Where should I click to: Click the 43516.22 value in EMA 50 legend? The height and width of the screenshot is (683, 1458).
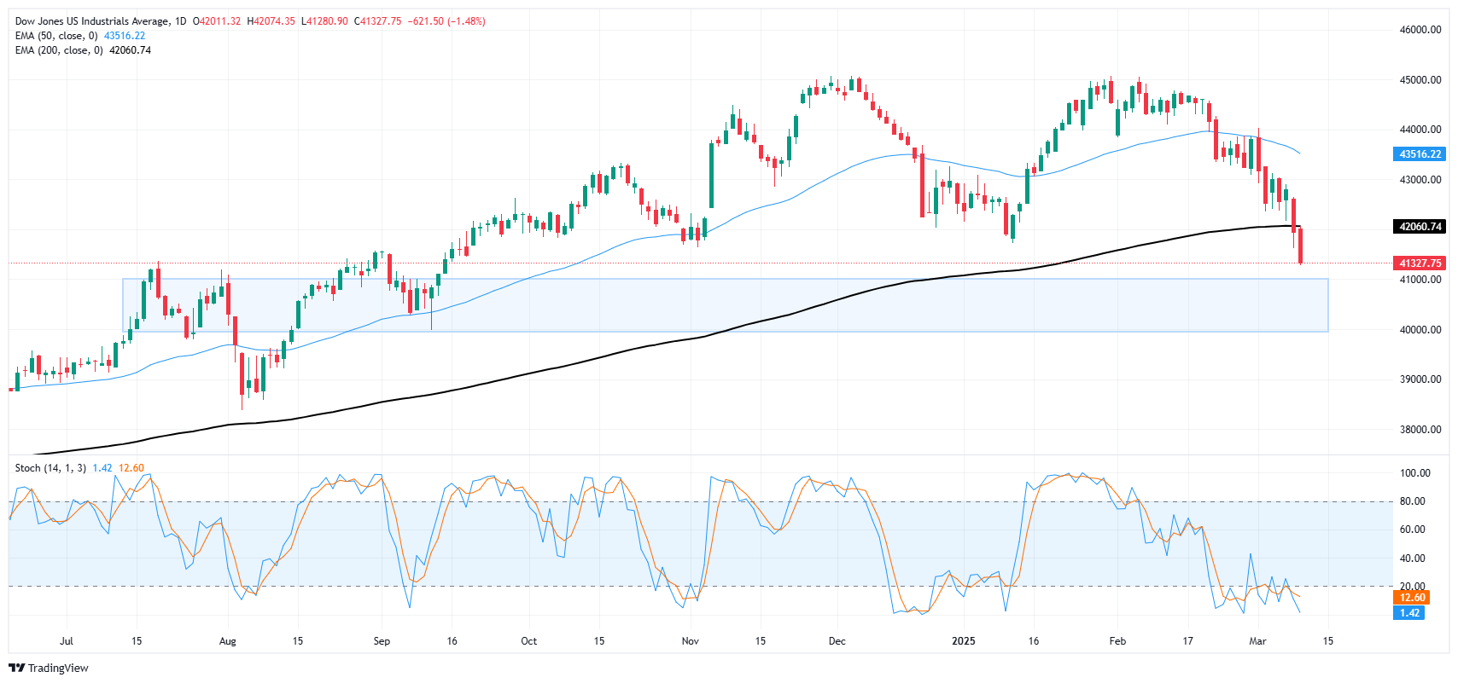(125, 36)
